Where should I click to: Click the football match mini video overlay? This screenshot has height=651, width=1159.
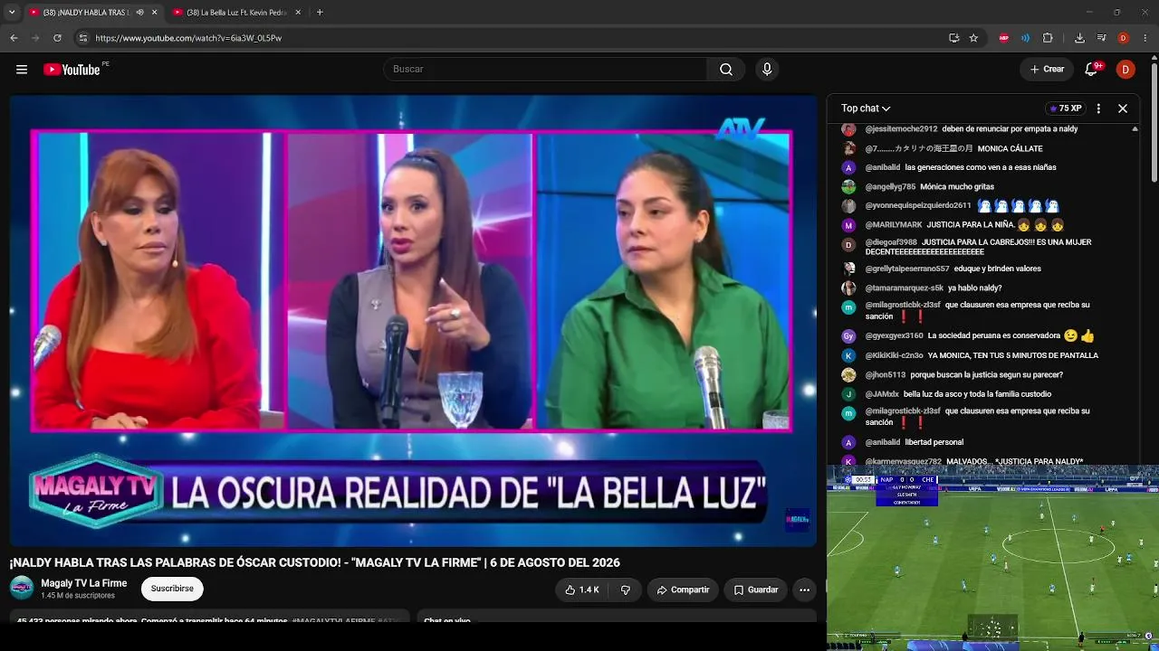[x=992, y=557]
